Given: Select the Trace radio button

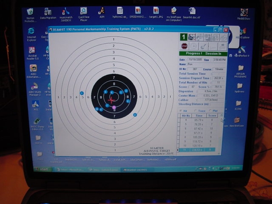Looking at the screenshot, I should (195, 110).
